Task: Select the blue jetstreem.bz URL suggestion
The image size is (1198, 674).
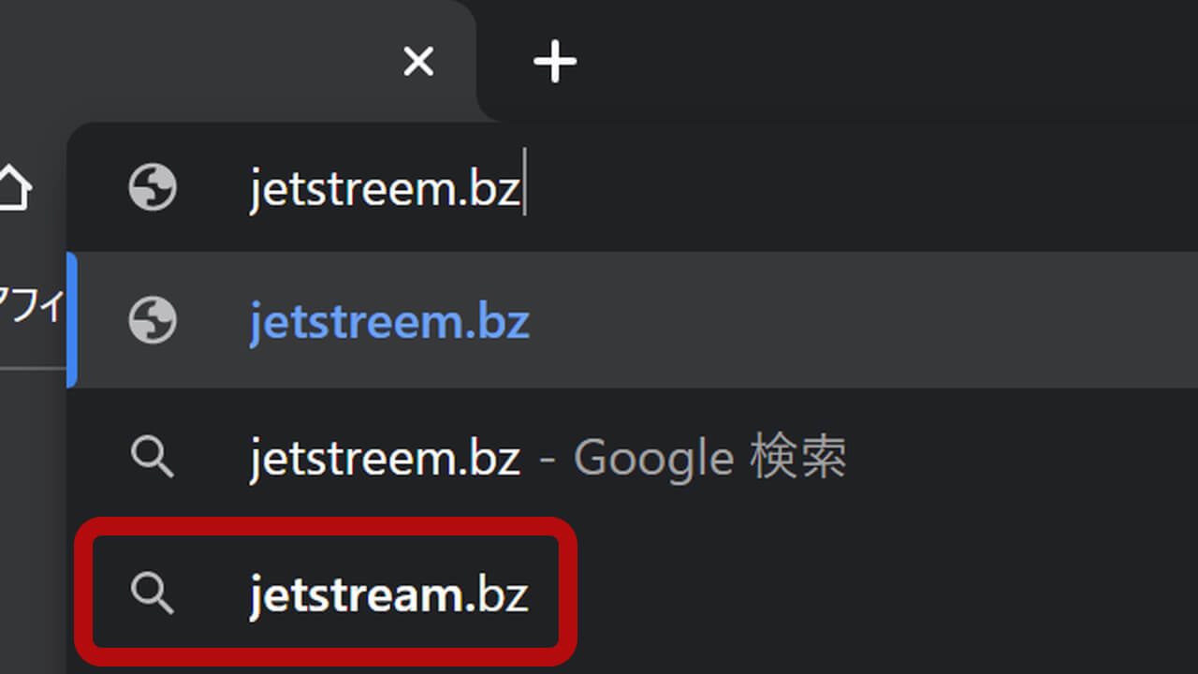Action: (x=389, y=322)
